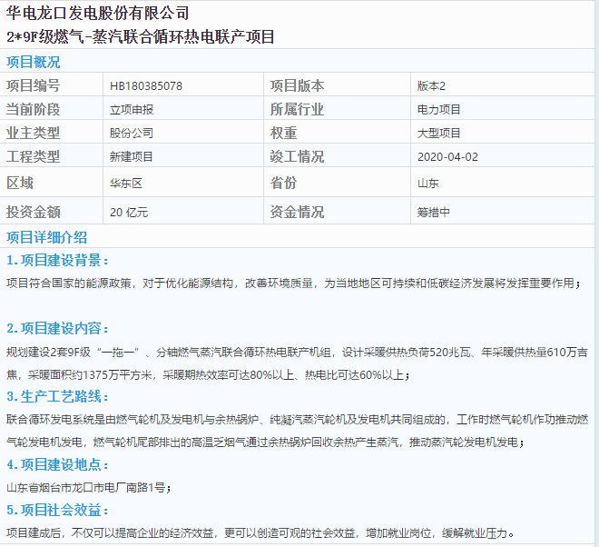
Task: Click the 业主类型 label
Action: (x=34, y=133)
